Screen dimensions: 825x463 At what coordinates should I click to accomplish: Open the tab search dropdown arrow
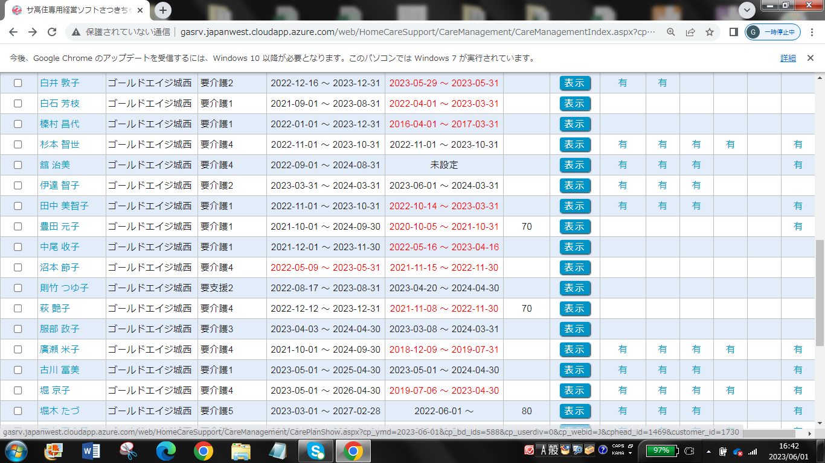tap(747, 10)
